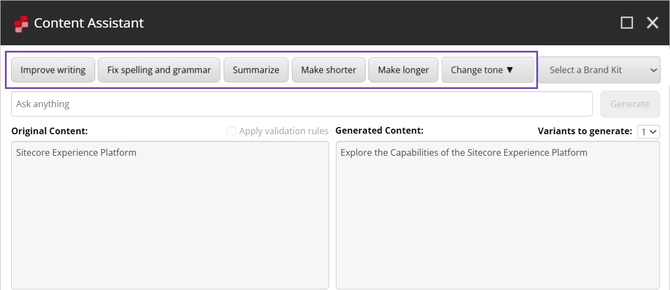Toggle Apply validation rules checkbox

coord(231,131)
